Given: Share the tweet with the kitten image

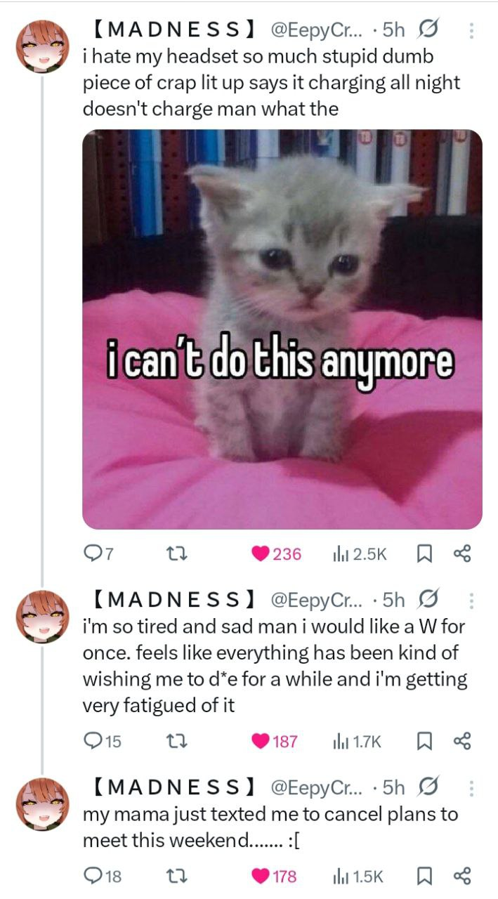Looking at the screenshot, I should pyautogui.click(x=461, y=554).
